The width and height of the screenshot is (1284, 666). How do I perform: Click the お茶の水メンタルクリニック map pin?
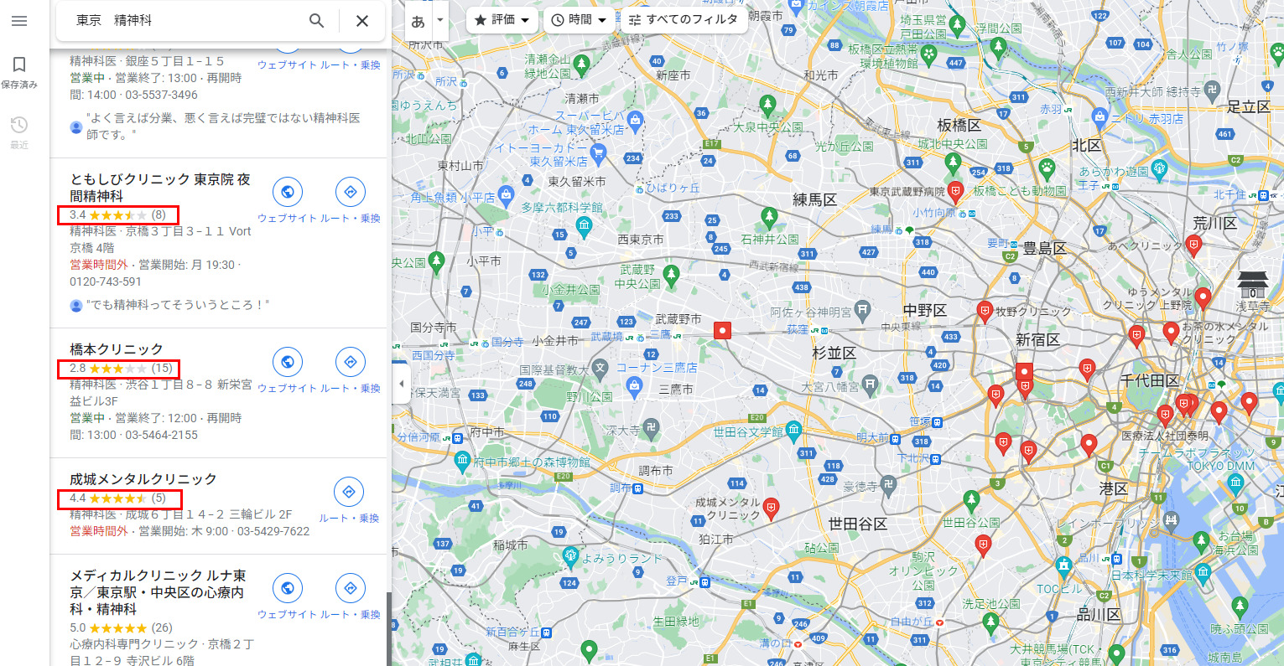pos(1172,332)
